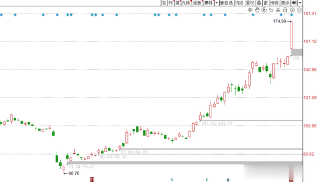Image resolution: width=321 pixels, height=182 pixels.
Task: Open the 预测 forecast button
Action: point(274,2)
